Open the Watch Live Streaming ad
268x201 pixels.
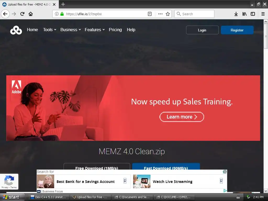point(180,182)
